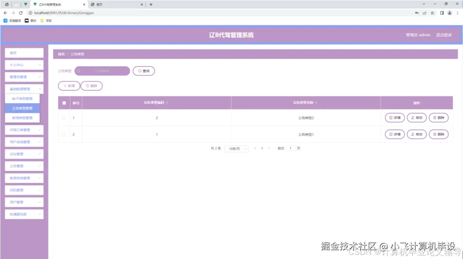Open the tab search chevron in title bar
Viewport: 463px width, 259px height.
pyautogui.click(x=424, y=4)
